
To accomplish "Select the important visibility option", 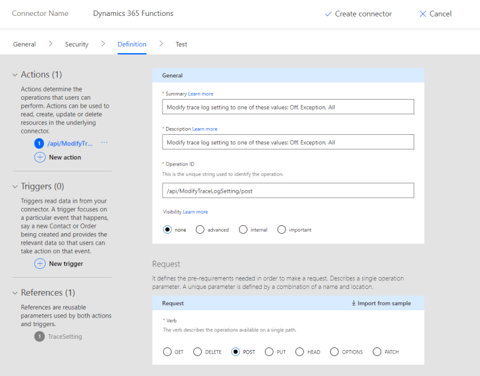I will pos(281,229).
